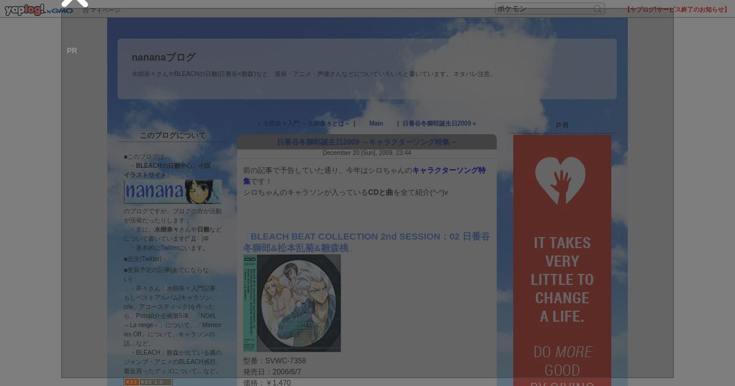Click the nananaブログ title
This screenshot has height=386, width=735.
click(164, 57)
